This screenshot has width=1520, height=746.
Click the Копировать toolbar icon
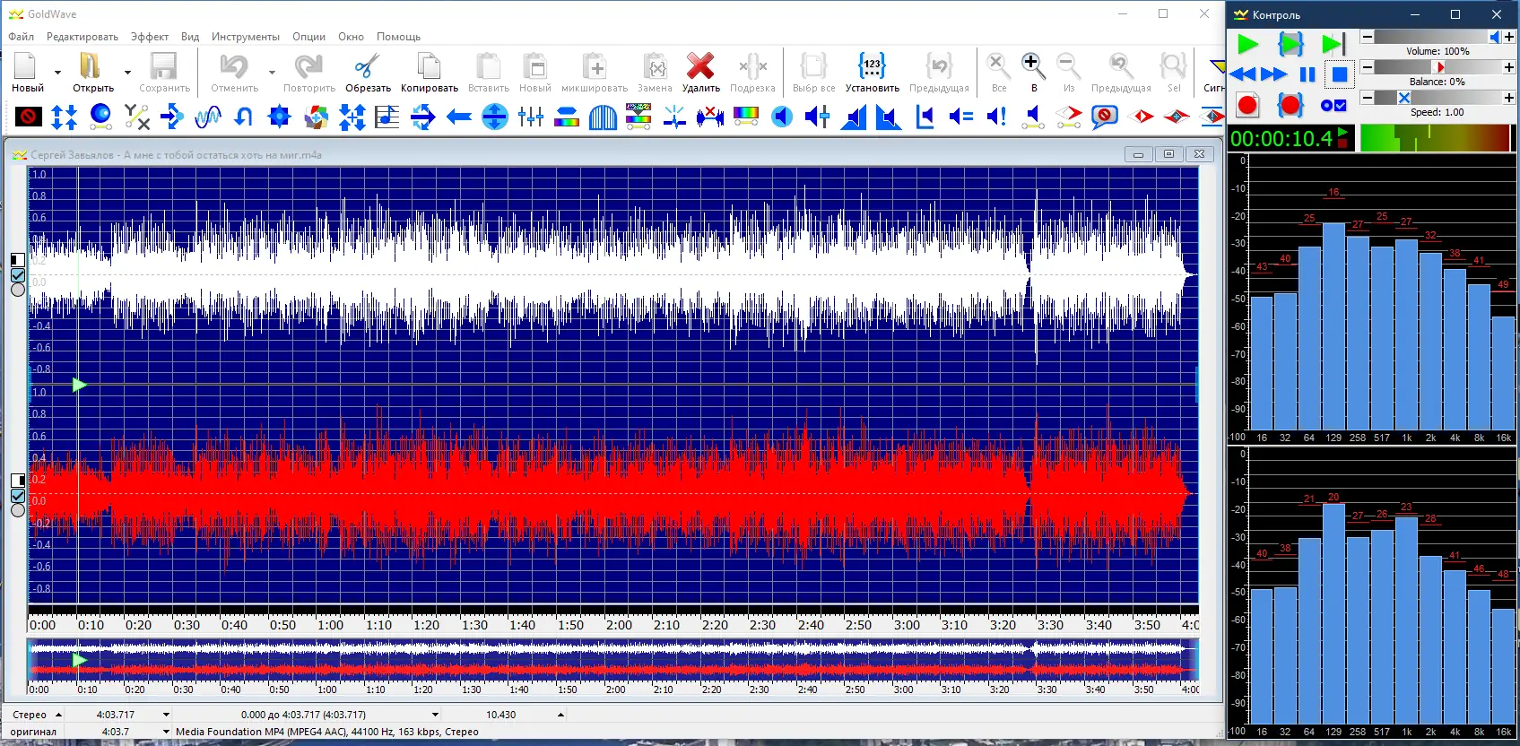(x=429, y=67)
